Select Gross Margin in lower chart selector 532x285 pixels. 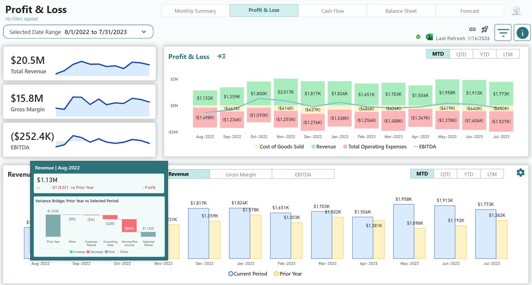coord(241,174)
